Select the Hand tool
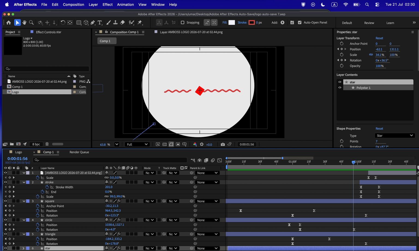Image resolution: width=419 pixels, height=251 pixels. (x=24, y=23)
